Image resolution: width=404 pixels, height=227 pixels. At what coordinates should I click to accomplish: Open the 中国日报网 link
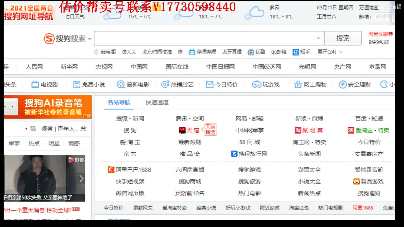(x=221, y=67)
